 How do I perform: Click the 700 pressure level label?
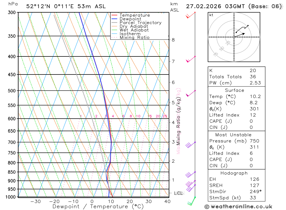pyautogui.click(x=12, y=142)
